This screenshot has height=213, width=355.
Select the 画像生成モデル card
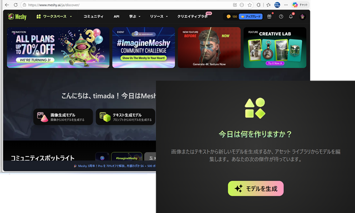click(63, 117)
